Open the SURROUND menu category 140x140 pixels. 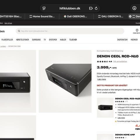[36, 40]
